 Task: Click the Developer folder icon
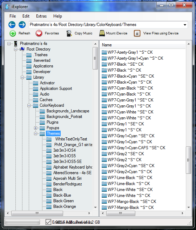[x=29, y=72]
